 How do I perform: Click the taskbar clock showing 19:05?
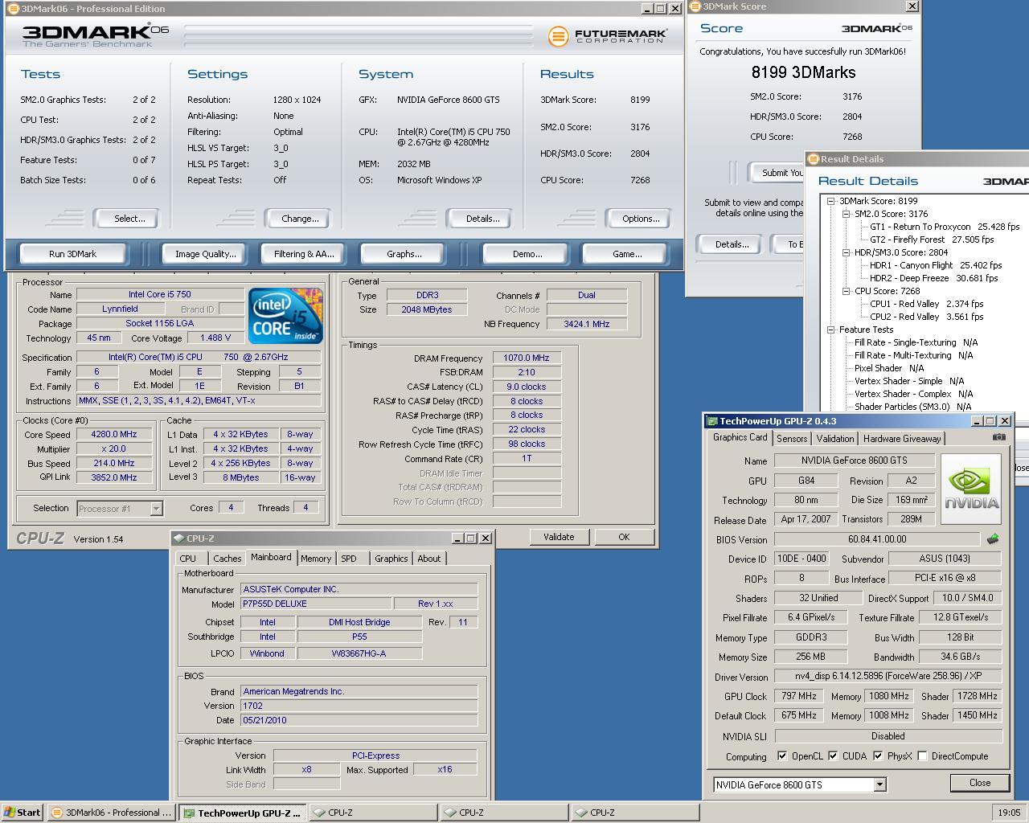point(1008,813)
